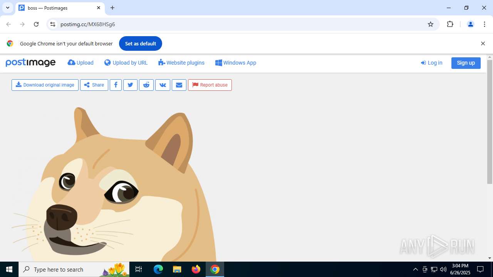Show hidden system tray icons
Image resolution: width=493 pixels, height=277 pixels.
point(416,269)
